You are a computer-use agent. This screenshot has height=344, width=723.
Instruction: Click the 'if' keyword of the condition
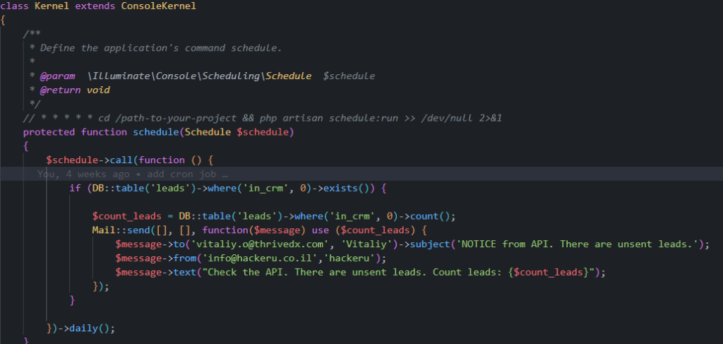tap(75, 188)
